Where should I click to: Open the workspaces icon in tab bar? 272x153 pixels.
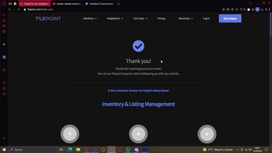(10, 4)
